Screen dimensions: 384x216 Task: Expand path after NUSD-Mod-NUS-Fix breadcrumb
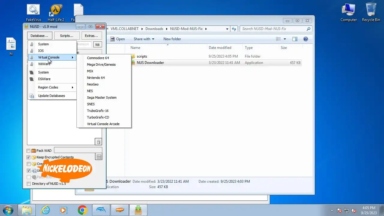[206, 29]
